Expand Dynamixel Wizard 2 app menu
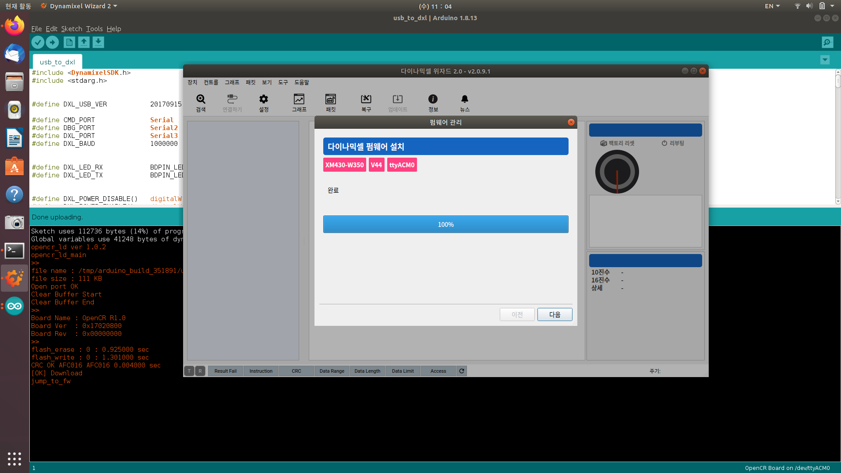This screenshot has width=841, height=473. pos(79,6)
